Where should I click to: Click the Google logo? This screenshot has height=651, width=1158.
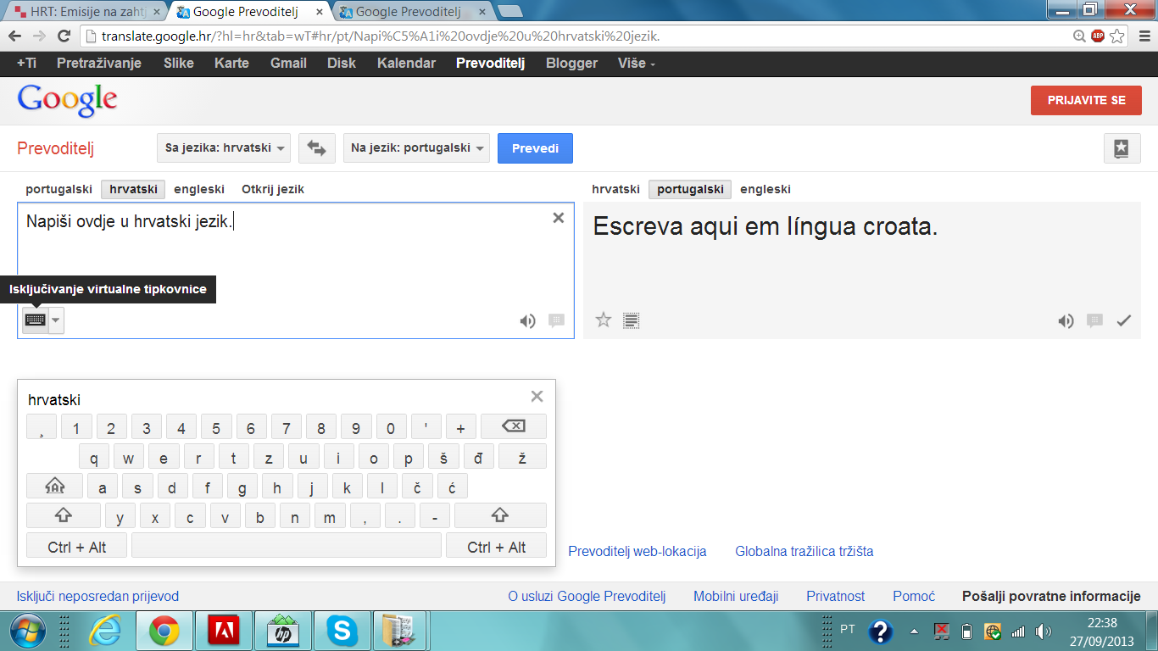pos(67,100)
